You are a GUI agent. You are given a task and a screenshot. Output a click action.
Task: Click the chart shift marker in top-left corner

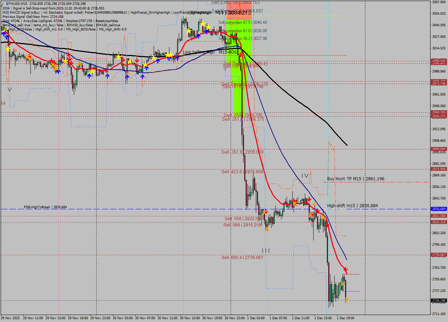(3, 3)
